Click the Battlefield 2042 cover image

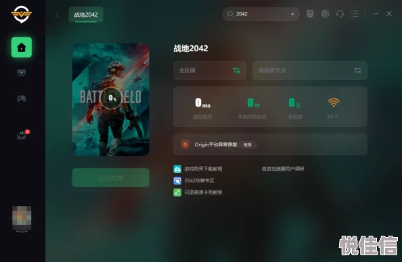111,100
